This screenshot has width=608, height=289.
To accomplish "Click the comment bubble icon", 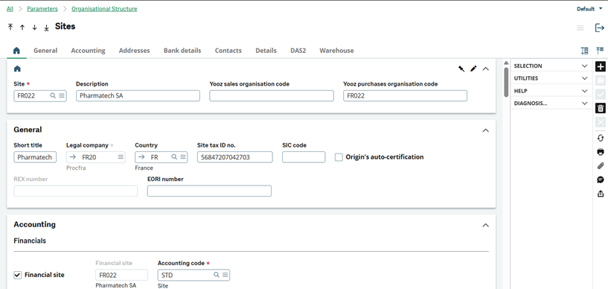I will point(601,180).
